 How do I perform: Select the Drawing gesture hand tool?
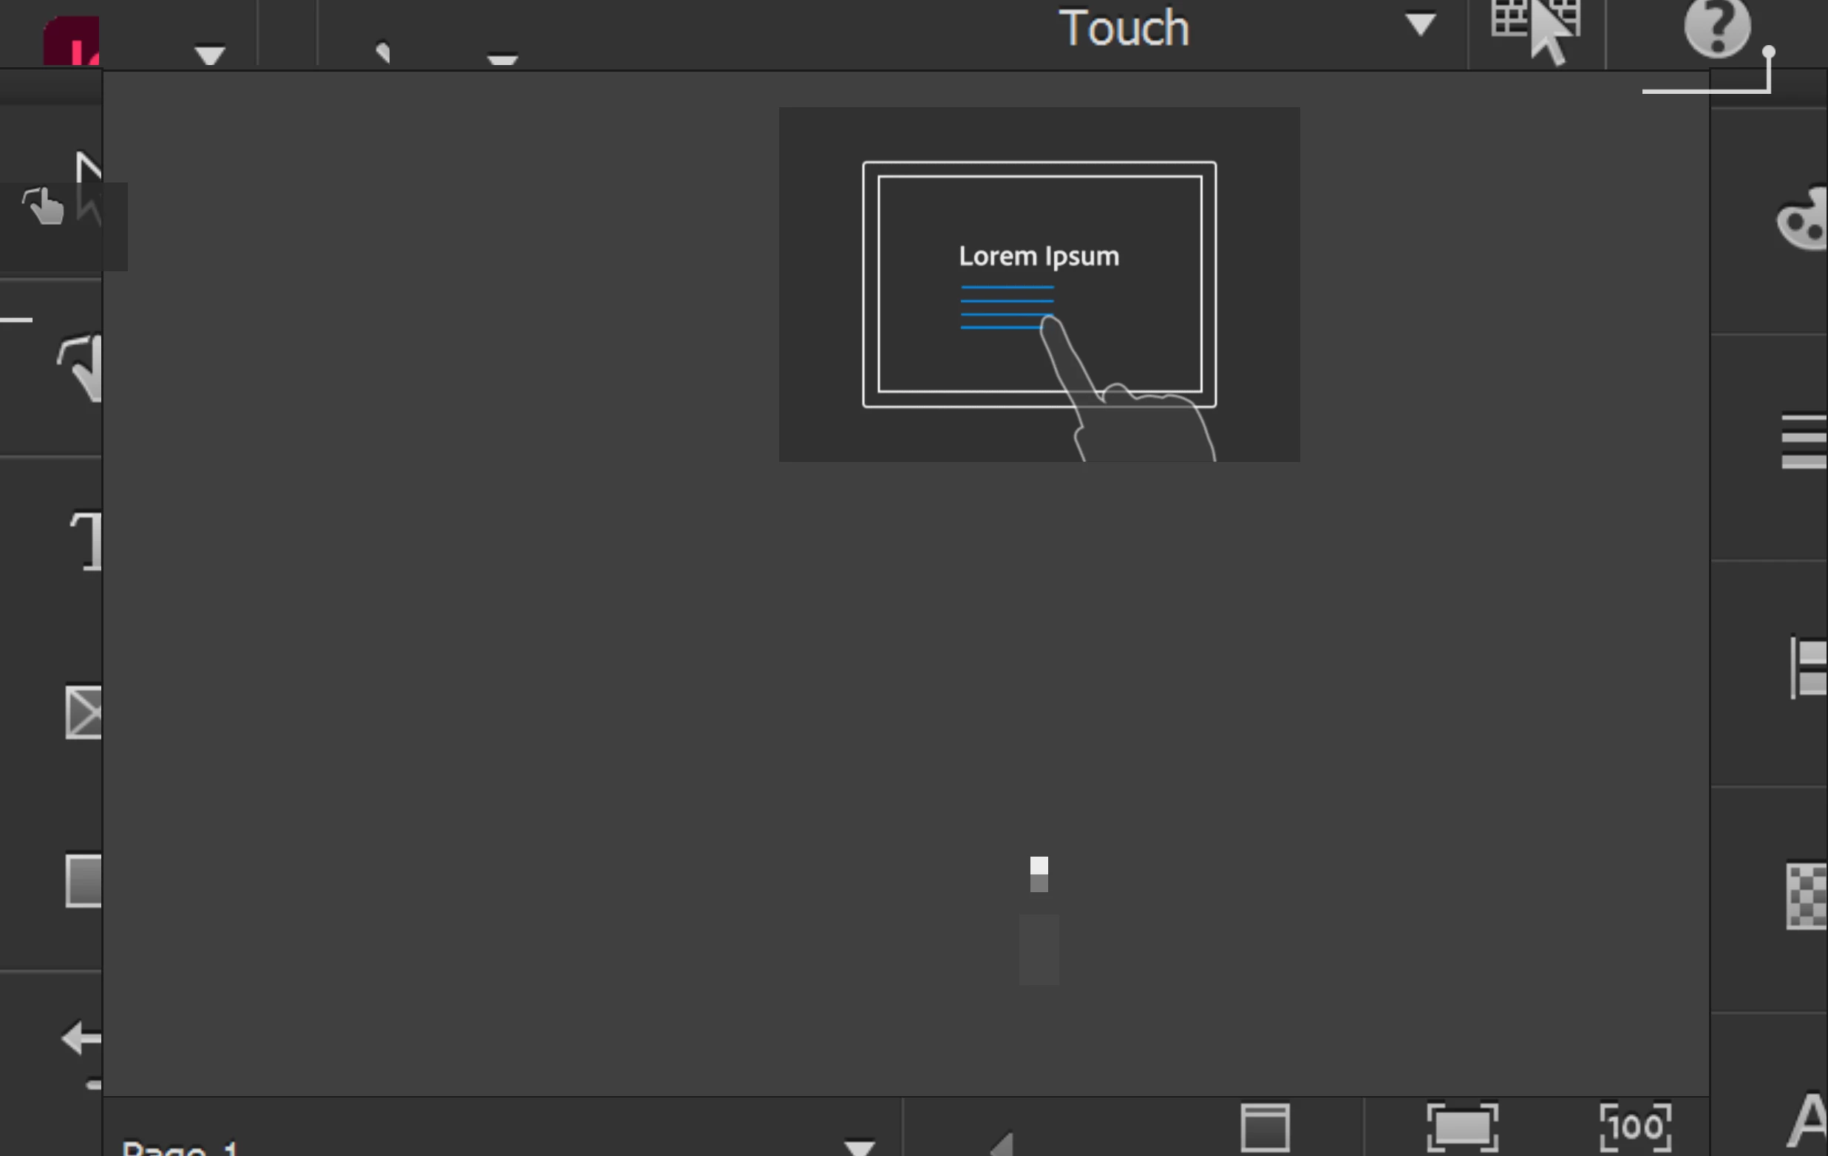pyautogui.click(x=84, y=368)
